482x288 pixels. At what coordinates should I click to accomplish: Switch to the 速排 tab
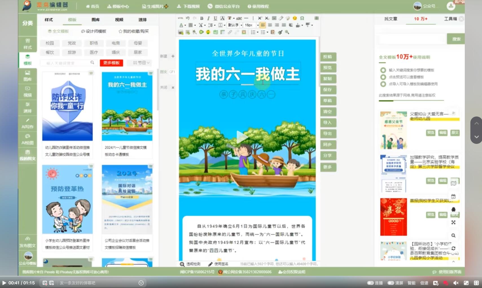pos(143,20)
